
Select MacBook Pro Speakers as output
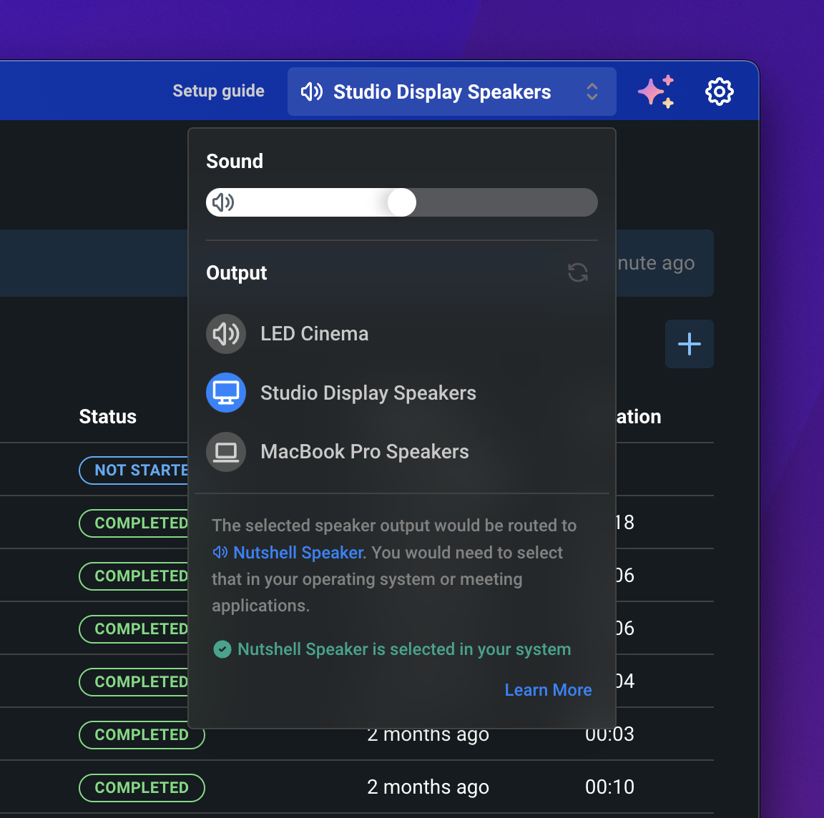[366, 451]
